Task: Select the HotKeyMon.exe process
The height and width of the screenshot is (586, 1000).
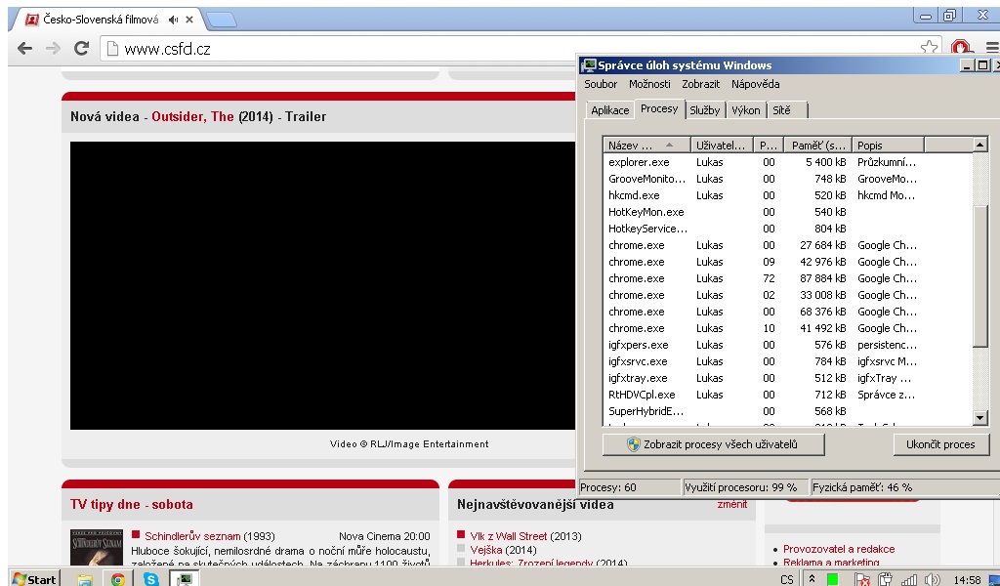Action: coord(788,212)
